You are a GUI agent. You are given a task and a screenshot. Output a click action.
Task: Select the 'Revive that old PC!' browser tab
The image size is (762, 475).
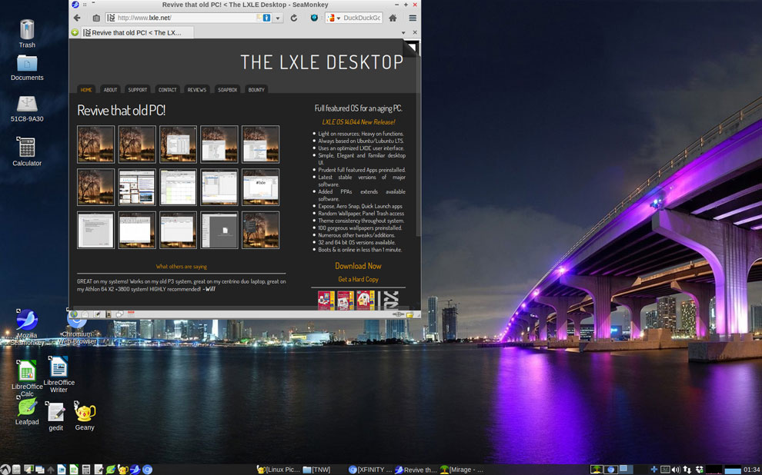(138, 32)
